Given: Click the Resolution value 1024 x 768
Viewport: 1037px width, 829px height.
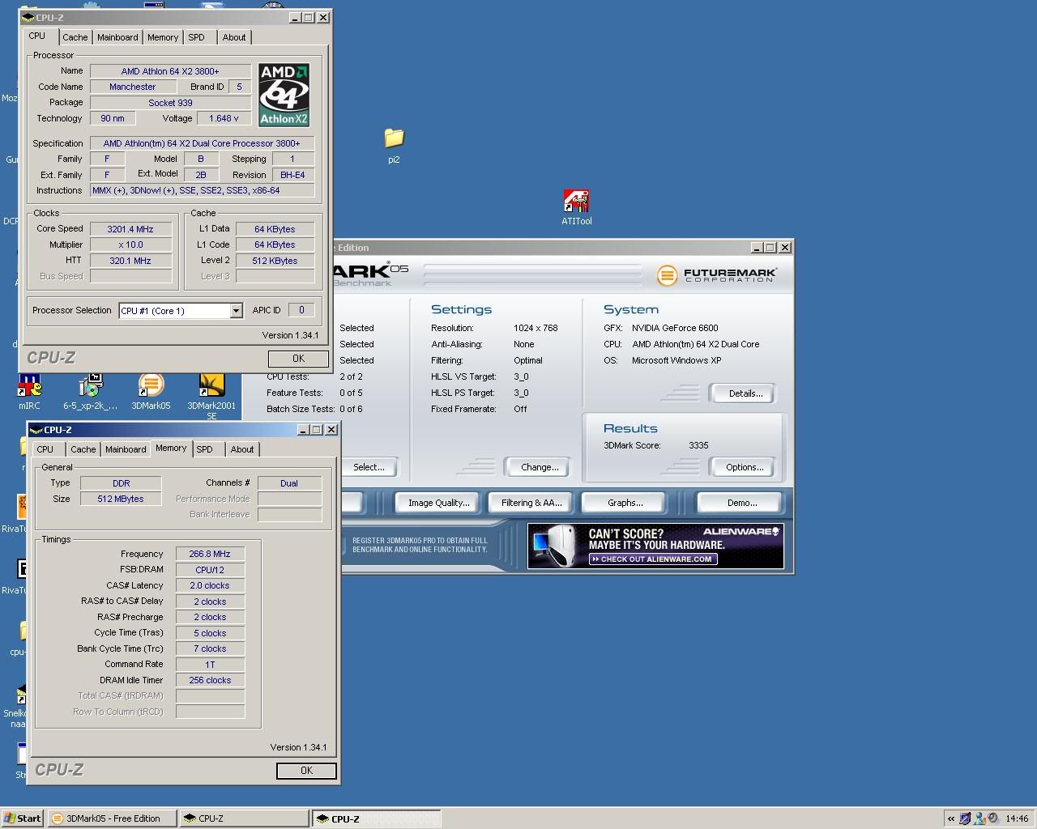Looking at the screenshot, I should point(536,329).
